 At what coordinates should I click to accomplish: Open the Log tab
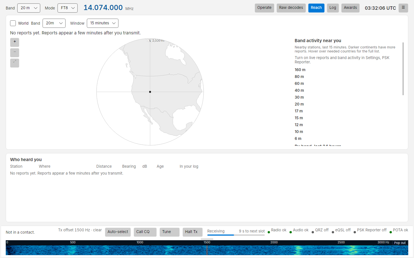333,8
